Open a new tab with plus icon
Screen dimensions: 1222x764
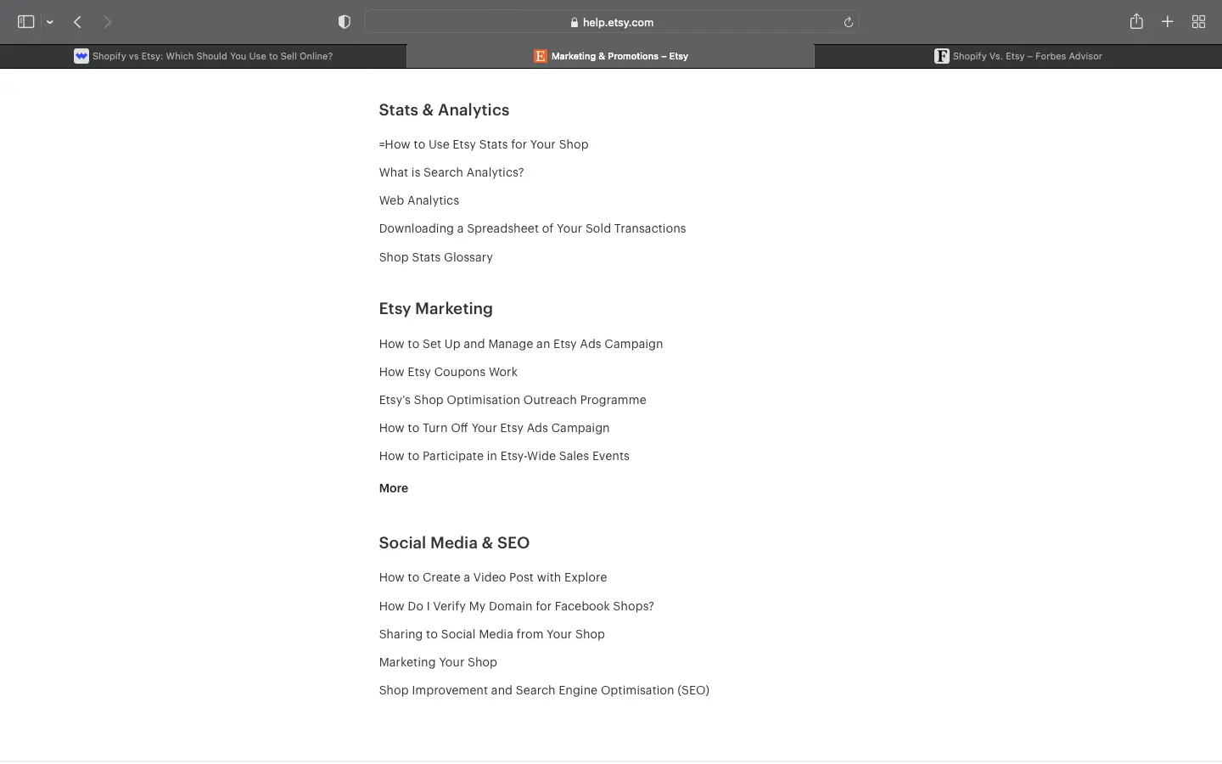pos(1168,22)
